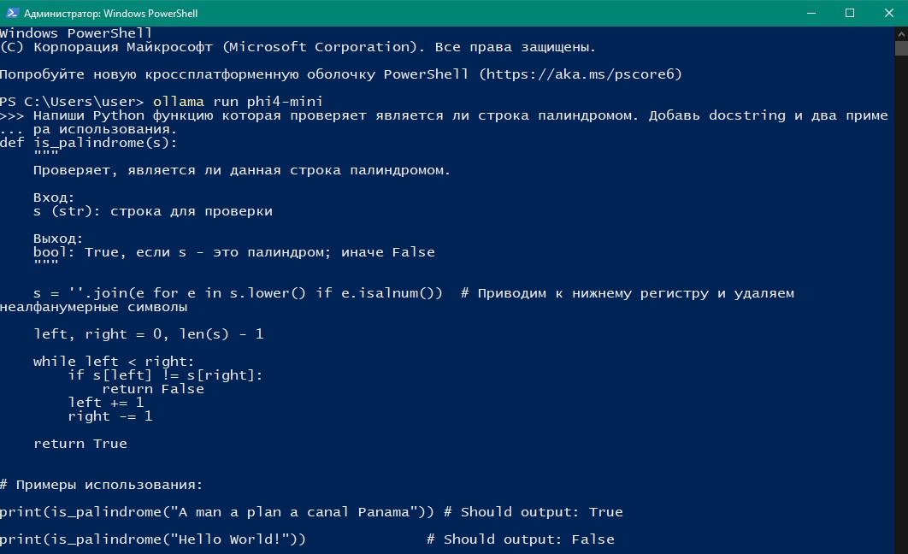Maximize the PowerShell window
The width and height of the screenshot is (908, 554).
tap(850, 13)
